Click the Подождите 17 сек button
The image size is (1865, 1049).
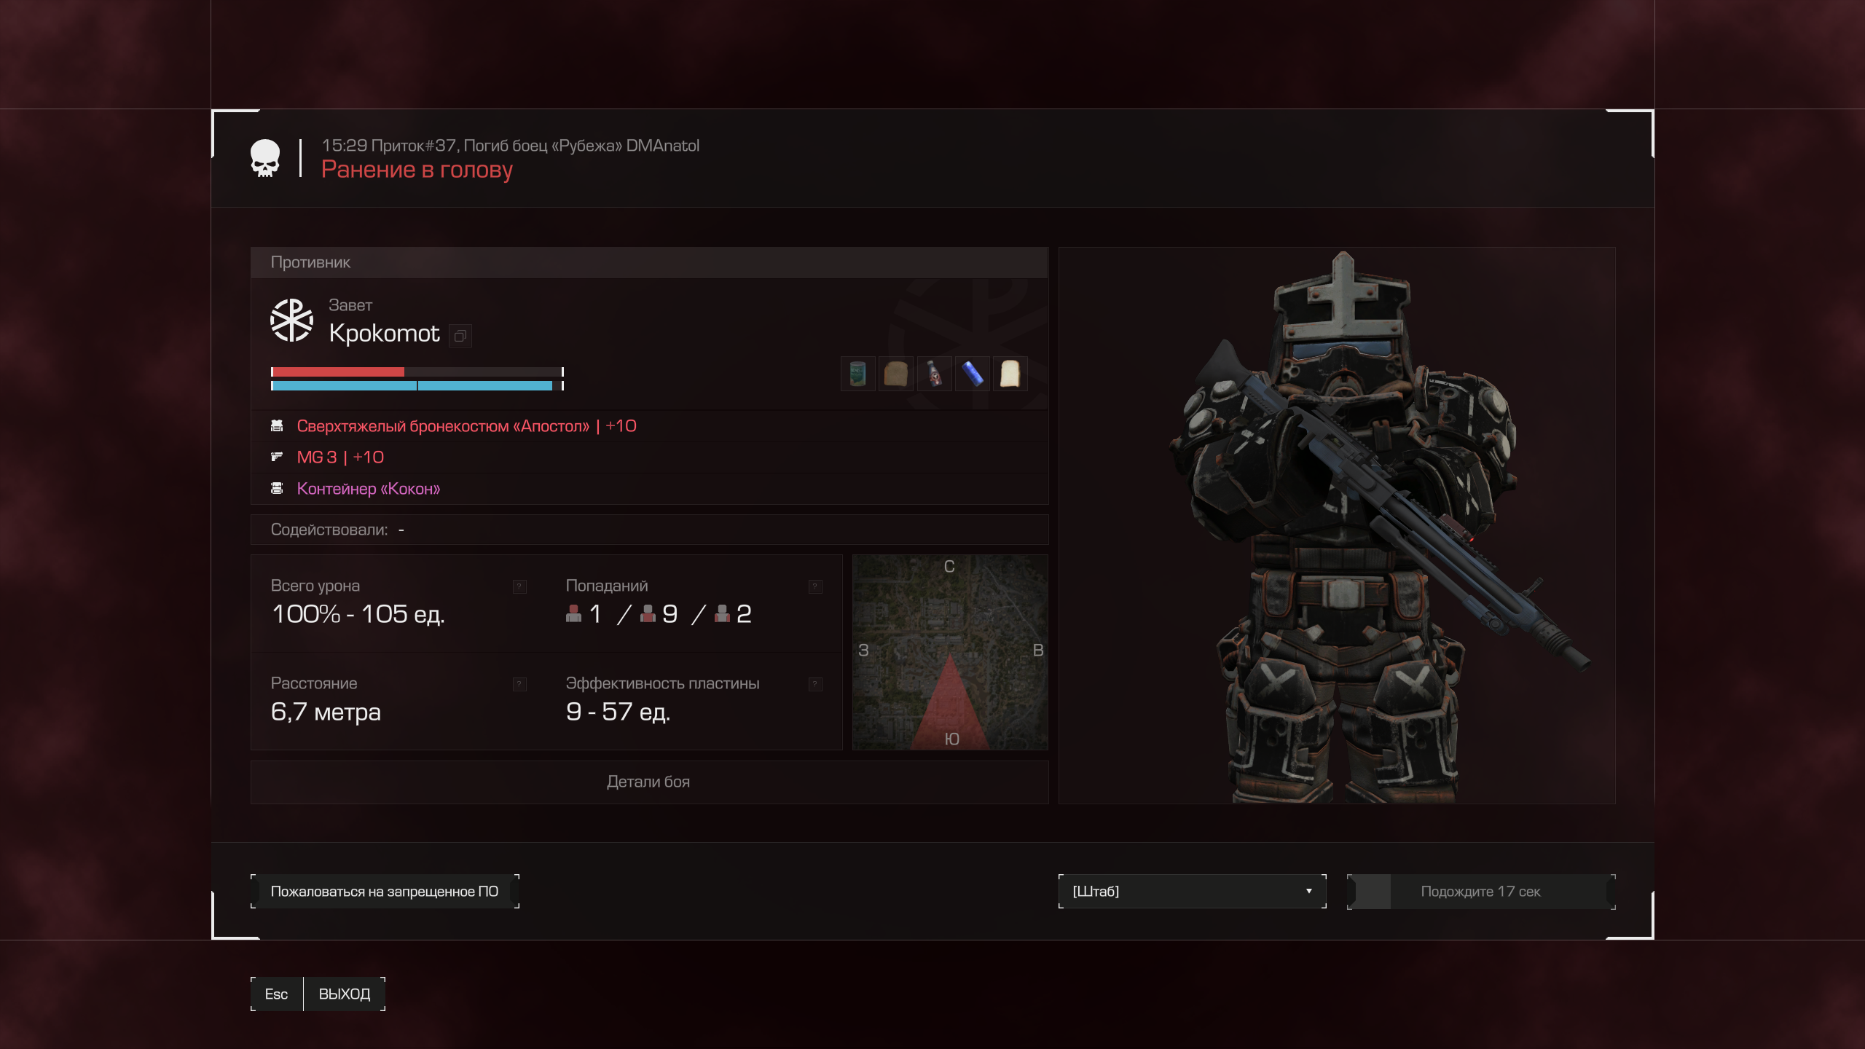click(x=1481, y=891)
